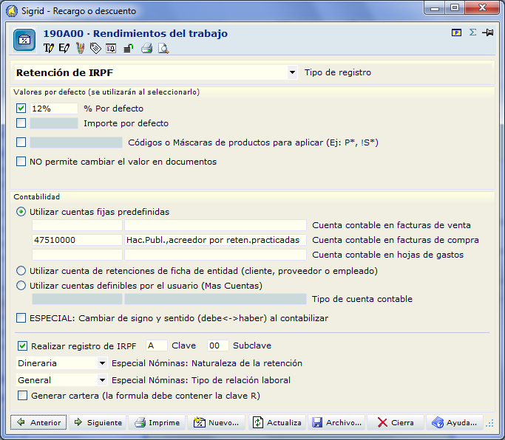
Task: Click the 'Valores por defecto' section label
Action: tap(106, 92)
